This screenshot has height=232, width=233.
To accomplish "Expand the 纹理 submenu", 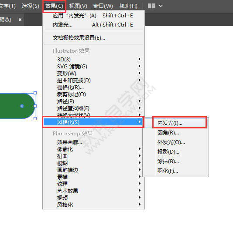I will [94, 184].
